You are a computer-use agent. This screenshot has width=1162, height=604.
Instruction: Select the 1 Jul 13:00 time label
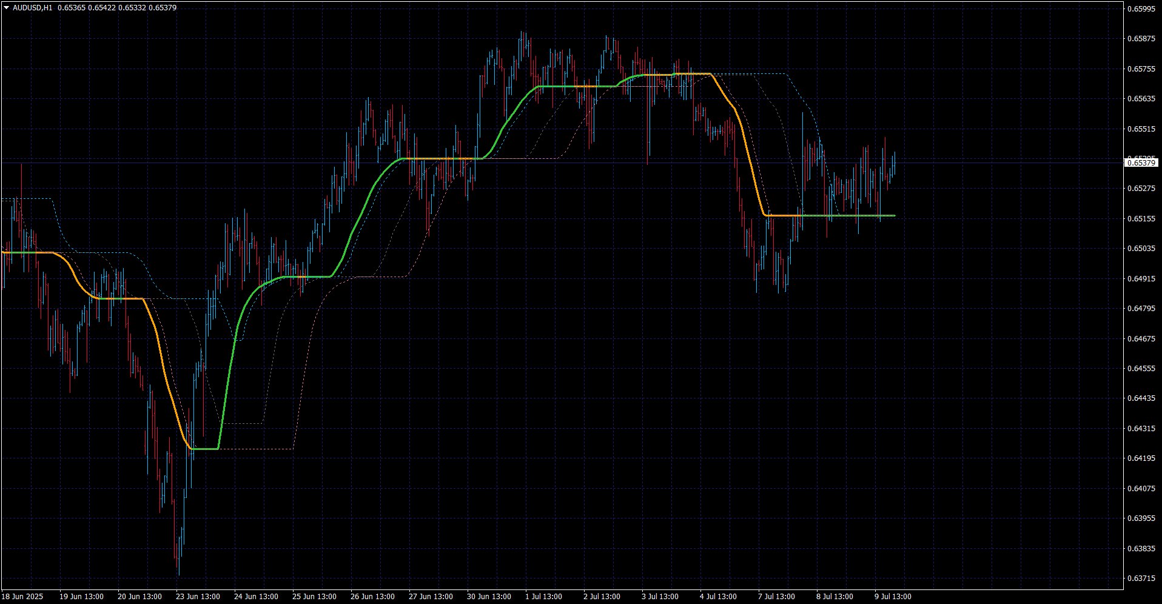coord(543,597)
